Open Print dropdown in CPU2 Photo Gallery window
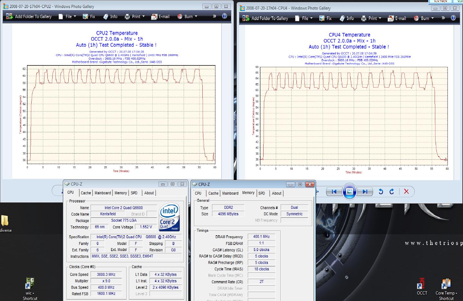This screenshot has width=463, height=301. pyautogui.click(x=135, y=16)
